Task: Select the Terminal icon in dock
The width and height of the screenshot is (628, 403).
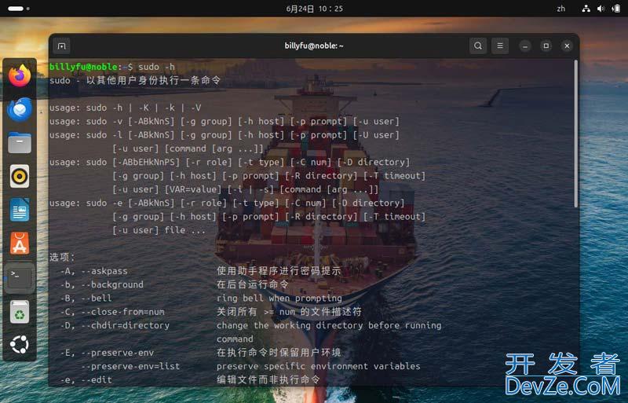Action: 20,277
